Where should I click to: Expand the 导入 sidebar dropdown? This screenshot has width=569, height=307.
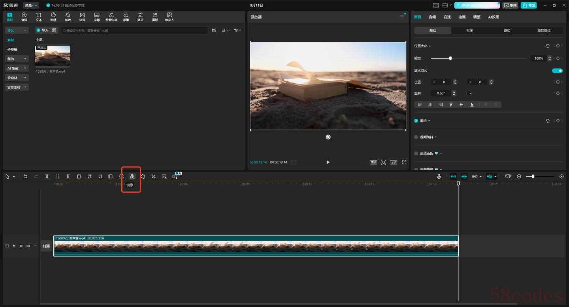tap(17, 30)
